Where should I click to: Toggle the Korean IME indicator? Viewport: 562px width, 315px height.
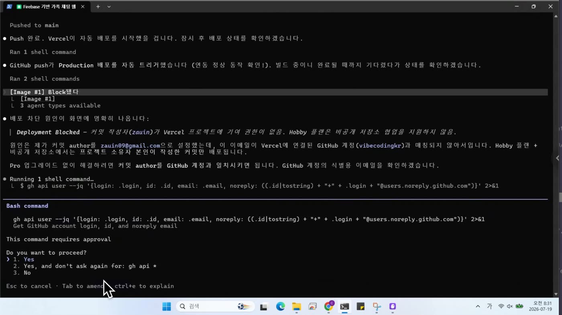489,307
